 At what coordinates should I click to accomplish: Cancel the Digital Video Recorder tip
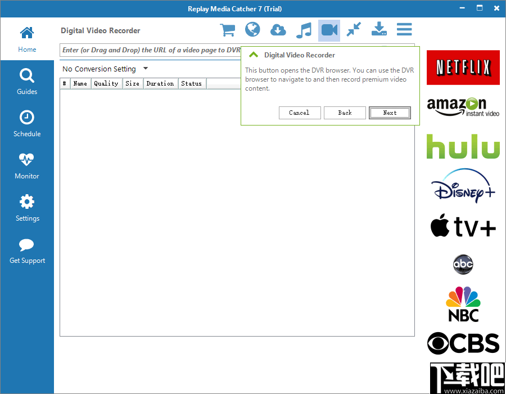tap(300, 113)
